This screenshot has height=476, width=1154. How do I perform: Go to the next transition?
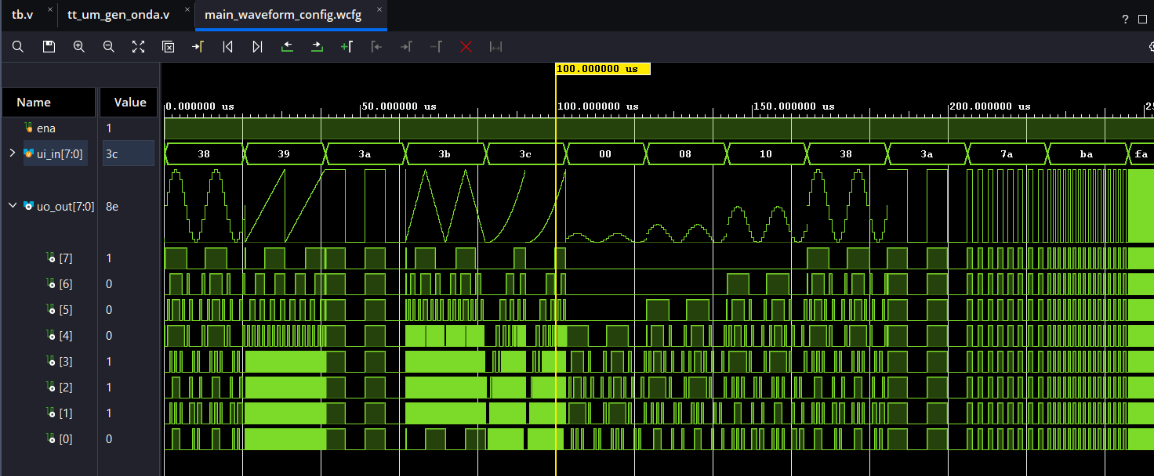coord(317,47)
